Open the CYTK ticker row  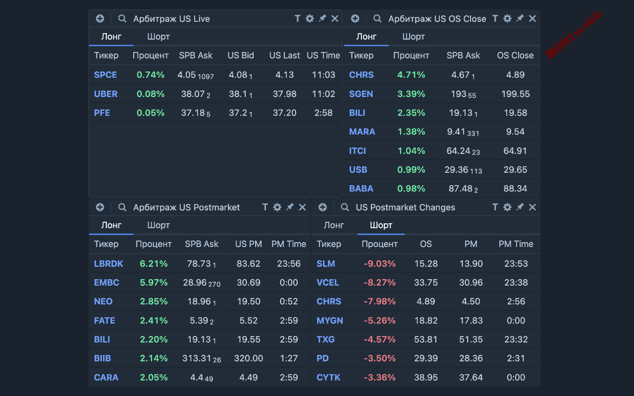(426, 377)
